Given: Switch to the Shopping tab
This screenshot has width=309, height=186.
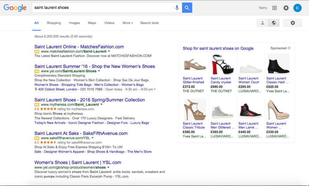Looking at the screenshot, I should (x=54, y=23).
